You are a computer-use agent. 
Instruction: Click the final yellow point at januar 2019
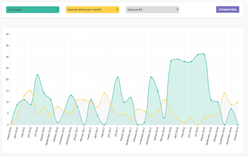pyautogui.click(x=238, y=102)
